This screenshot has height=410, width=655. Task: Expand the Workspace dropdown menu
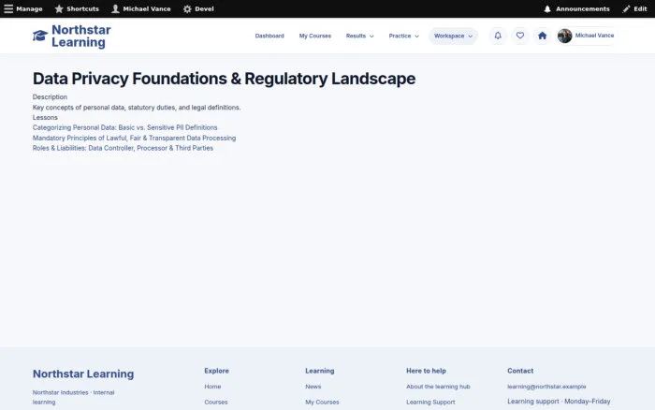453,36
